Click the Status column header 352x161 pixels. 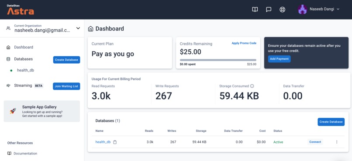coord(278,131)
